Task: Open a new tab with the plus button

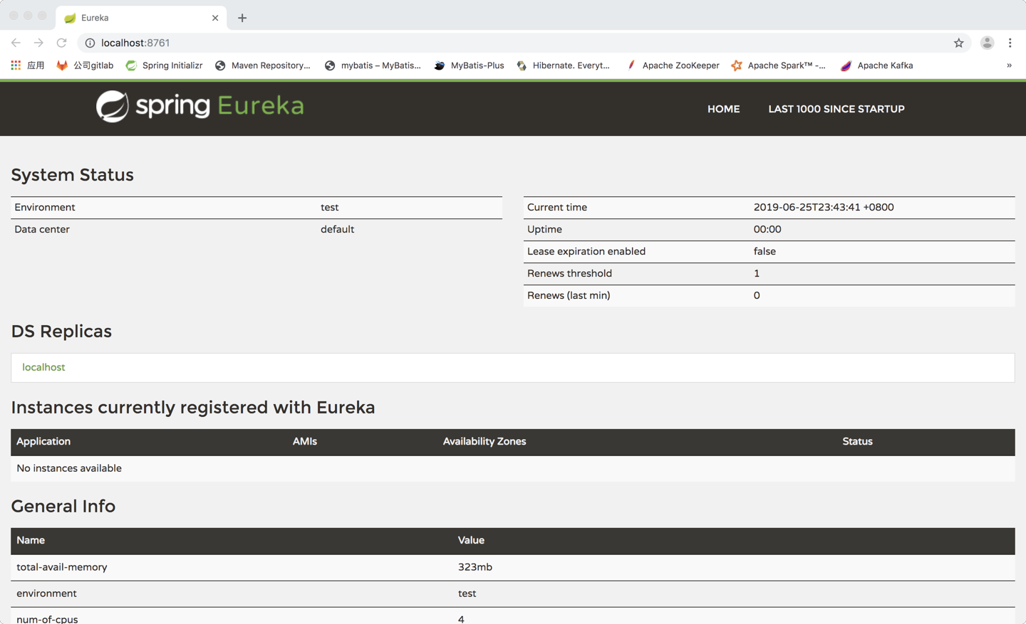Action: pos(242,18)
